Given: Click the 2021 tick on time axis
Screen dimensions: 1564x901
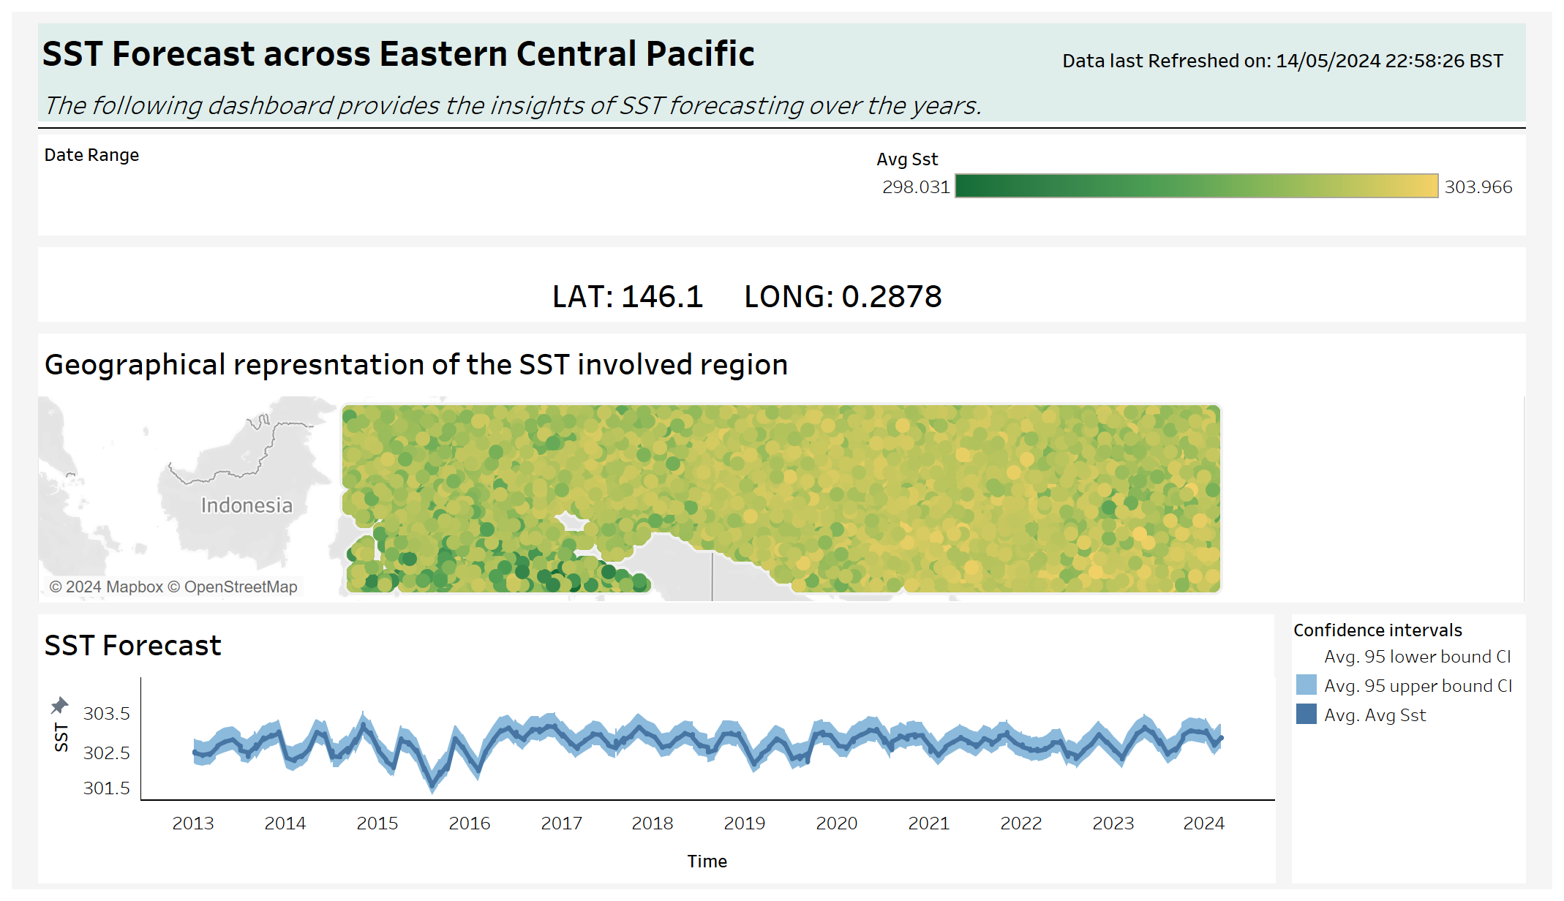Looking at the screenshot, I should [x=929, y=823].
